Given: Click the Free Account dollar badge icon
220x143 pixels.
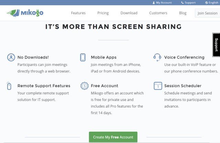Looking at the screenshot, I should 85,86.
